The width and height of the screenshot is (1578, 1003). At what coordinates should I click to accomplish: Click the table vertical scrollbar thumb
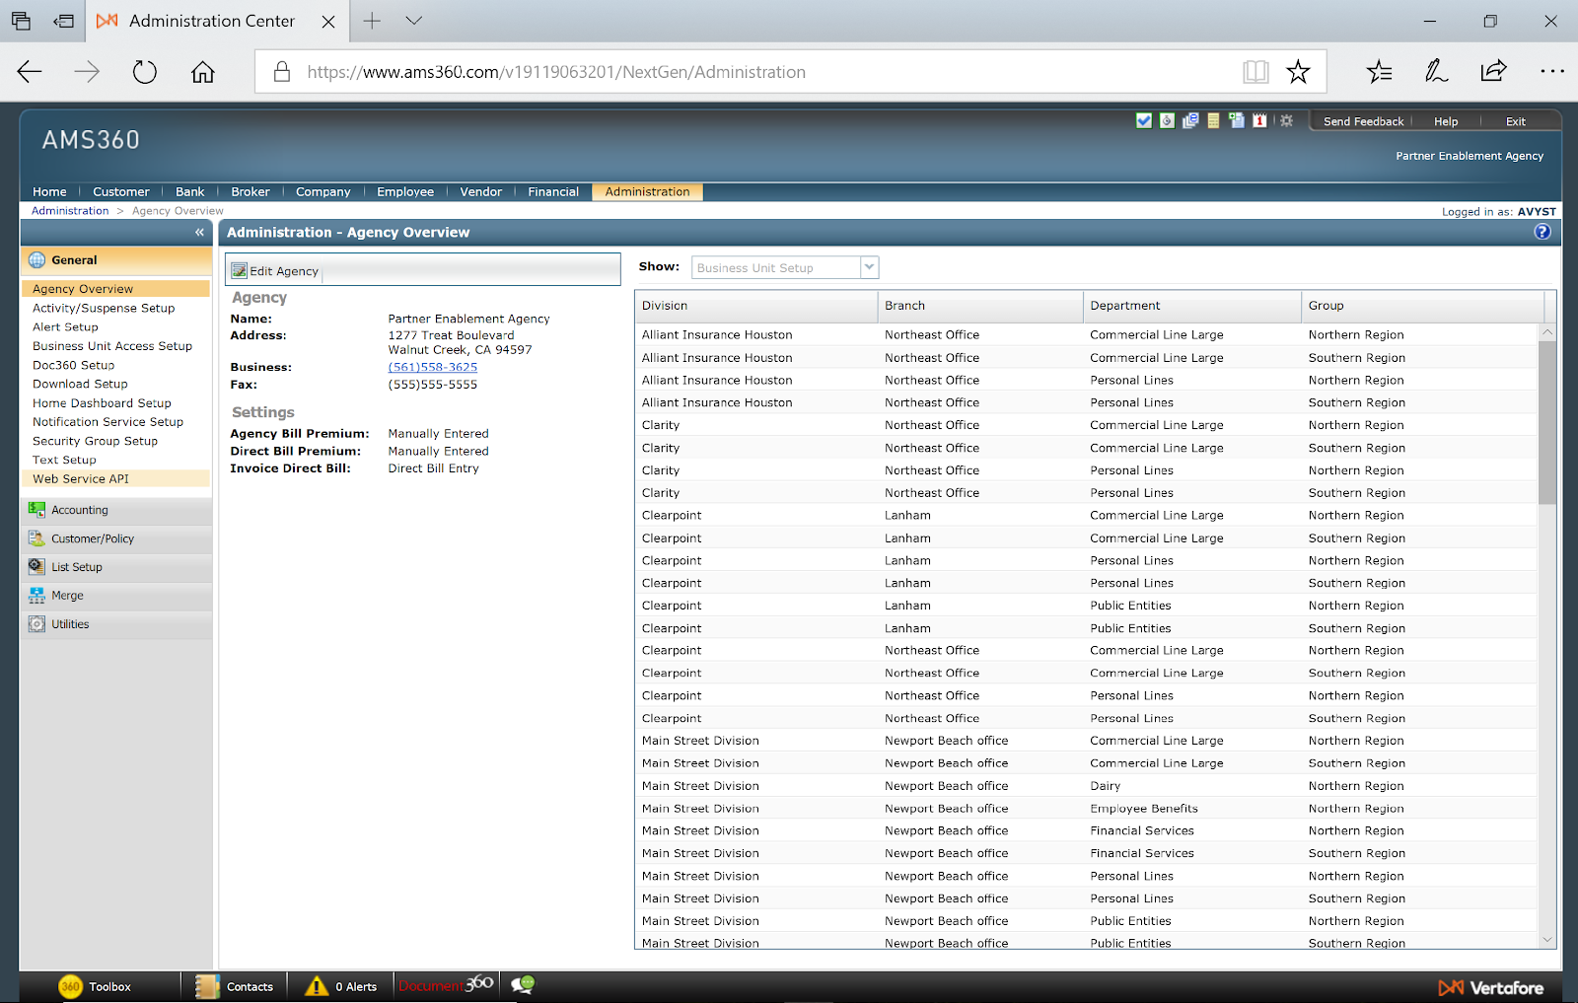pyautogui.click(x=1546, y=422)
